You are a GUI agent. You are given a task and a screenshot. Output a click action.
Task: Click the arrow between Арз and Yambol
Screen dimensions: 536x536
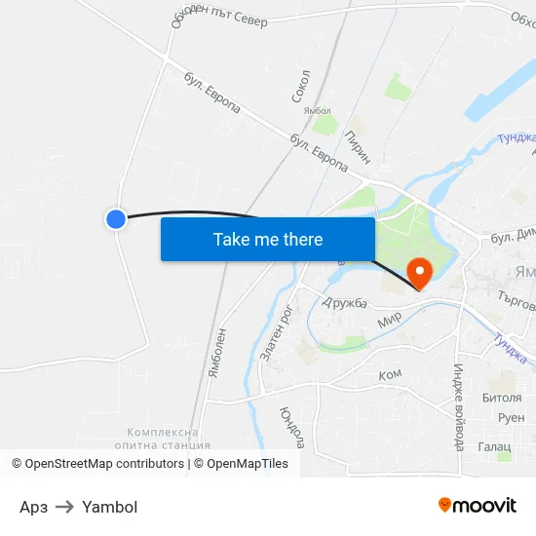pos(64,507)
